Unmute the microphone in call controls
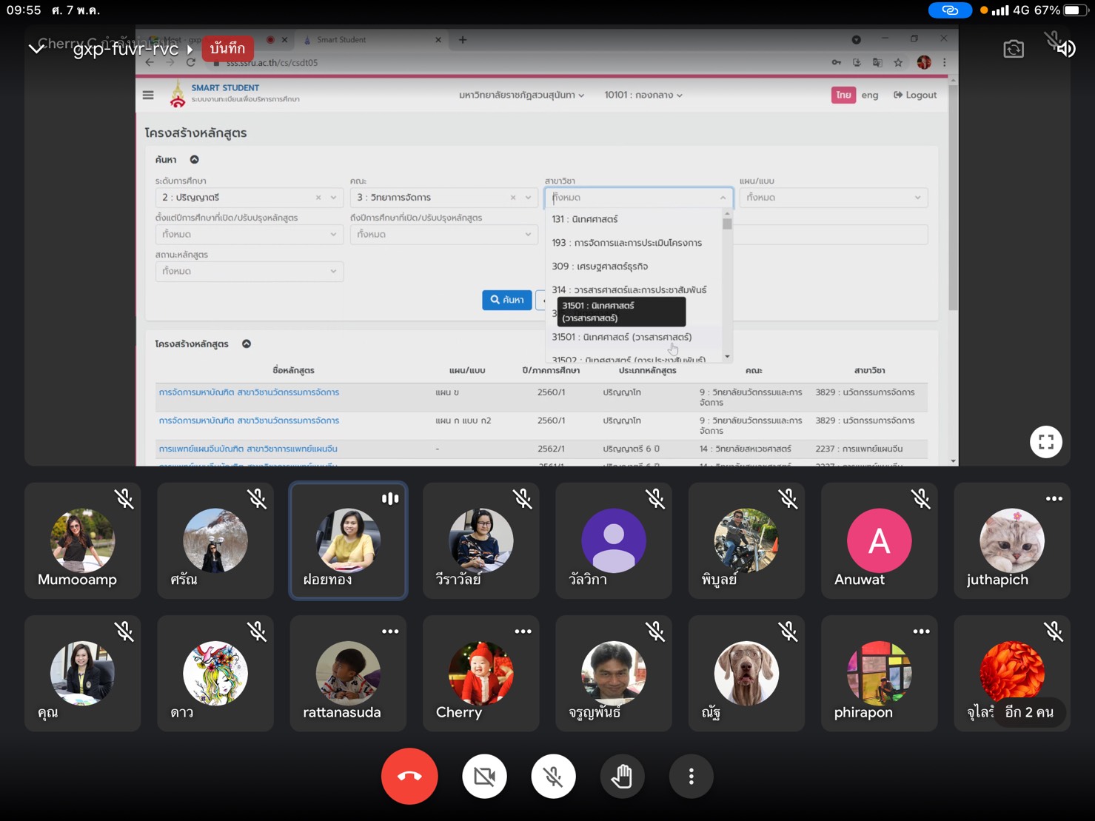Image resolution: width=1095 pixels, height=821 pixels. [553, 777]
